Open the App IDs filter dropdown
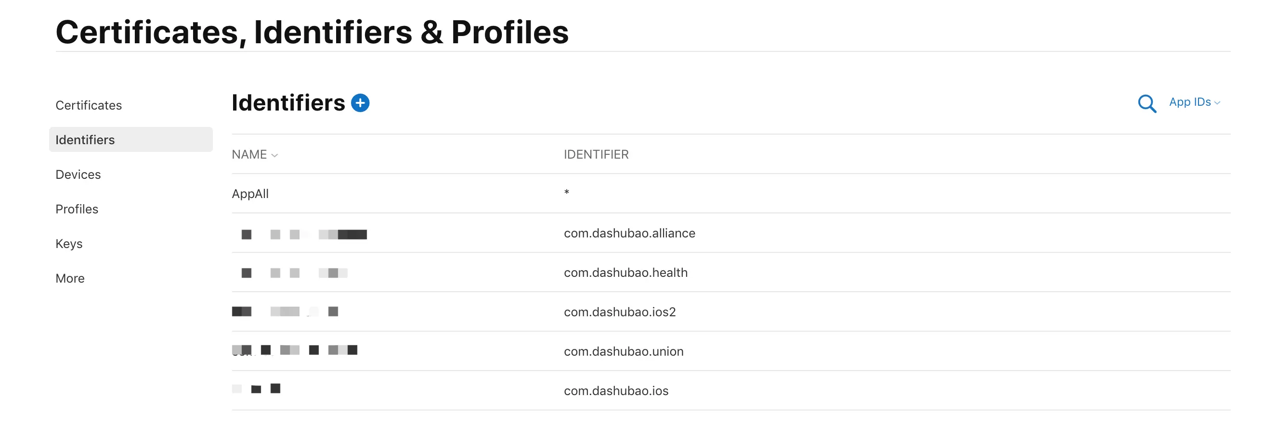Screen dimensions: 1277x447 click(1194, 102)
